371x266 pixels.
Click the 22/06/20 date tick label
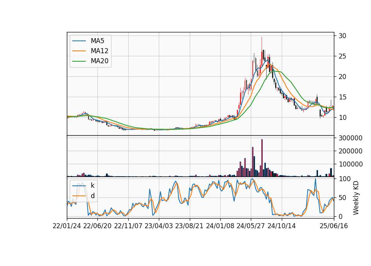tap(97, 226)
